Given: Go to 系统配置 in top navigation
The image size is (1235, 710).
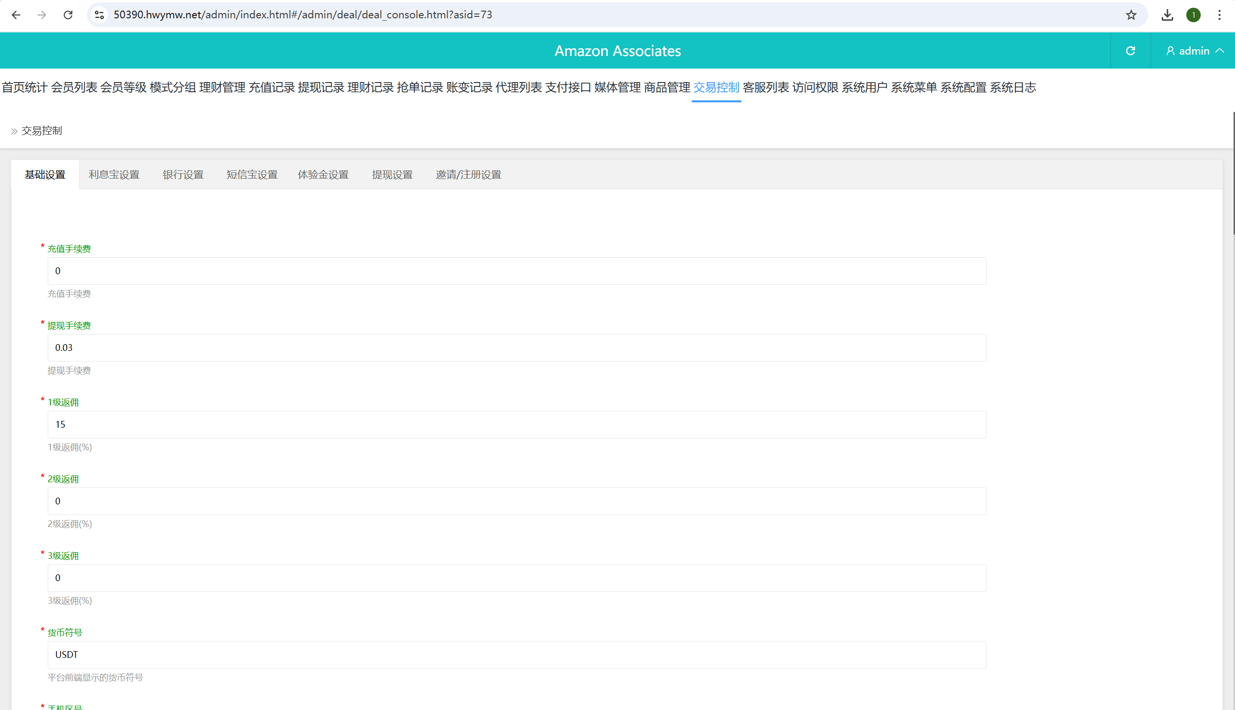Looking at the screenshot, I should coord(963,87).
